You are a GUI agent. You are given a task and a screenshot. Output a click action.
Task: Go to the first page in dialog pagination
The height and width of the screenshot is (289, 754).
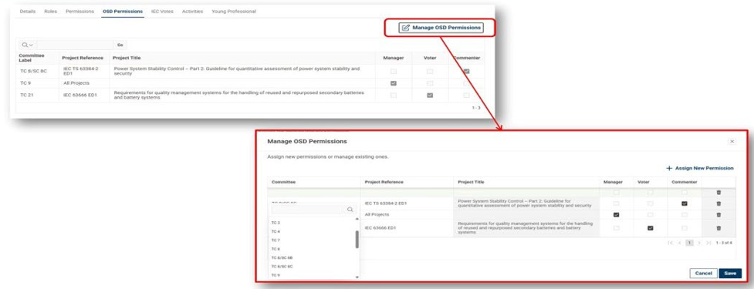pos(671,243)
